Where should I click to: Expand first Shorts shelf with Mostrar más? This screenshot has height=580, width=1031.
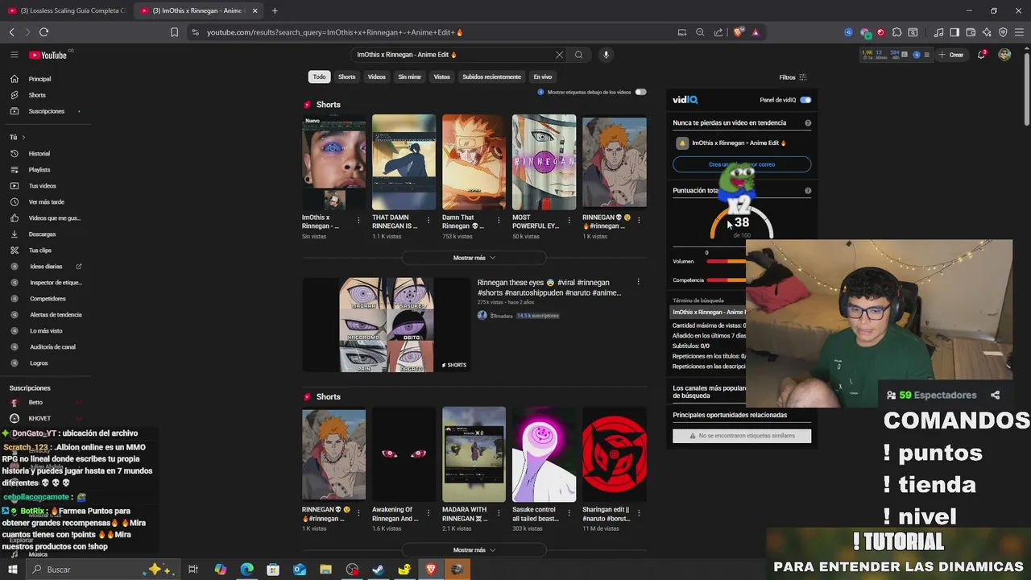pyautogui.click(x=474, y=258)
